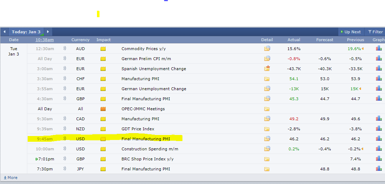Open starred detail folder for Spanish Unemployment Change

pos(267,68)
